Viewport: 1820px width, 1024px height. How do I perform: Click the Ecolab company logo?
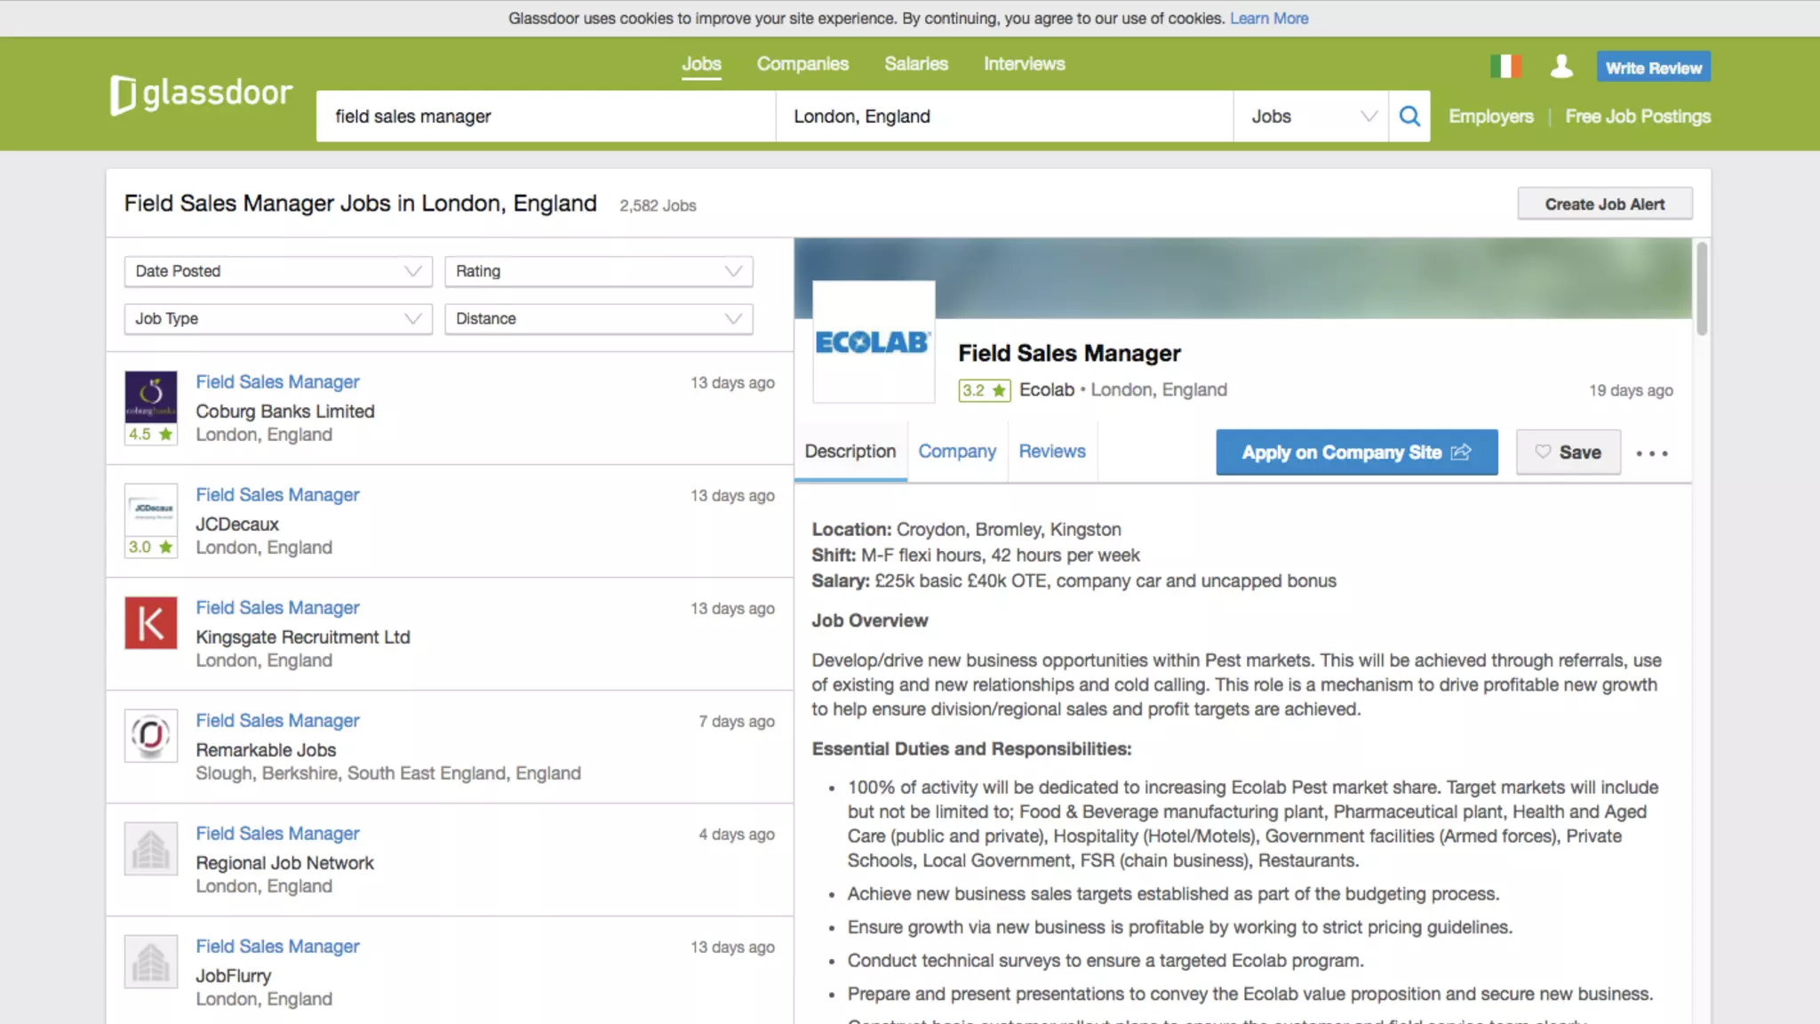874,342
